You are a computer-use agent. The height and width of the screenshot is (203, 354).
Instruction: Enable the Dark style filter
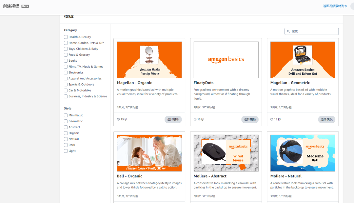[66, 145]
